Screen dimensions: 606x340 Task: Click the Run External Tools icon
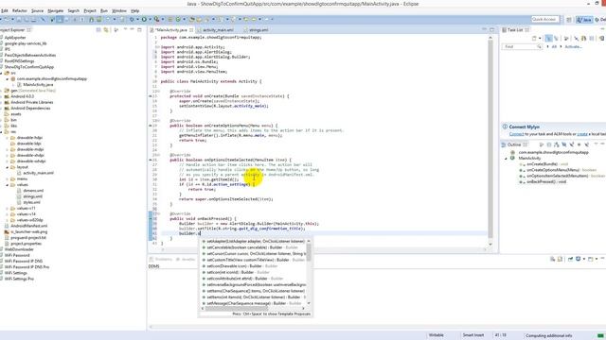pos(156,19)
